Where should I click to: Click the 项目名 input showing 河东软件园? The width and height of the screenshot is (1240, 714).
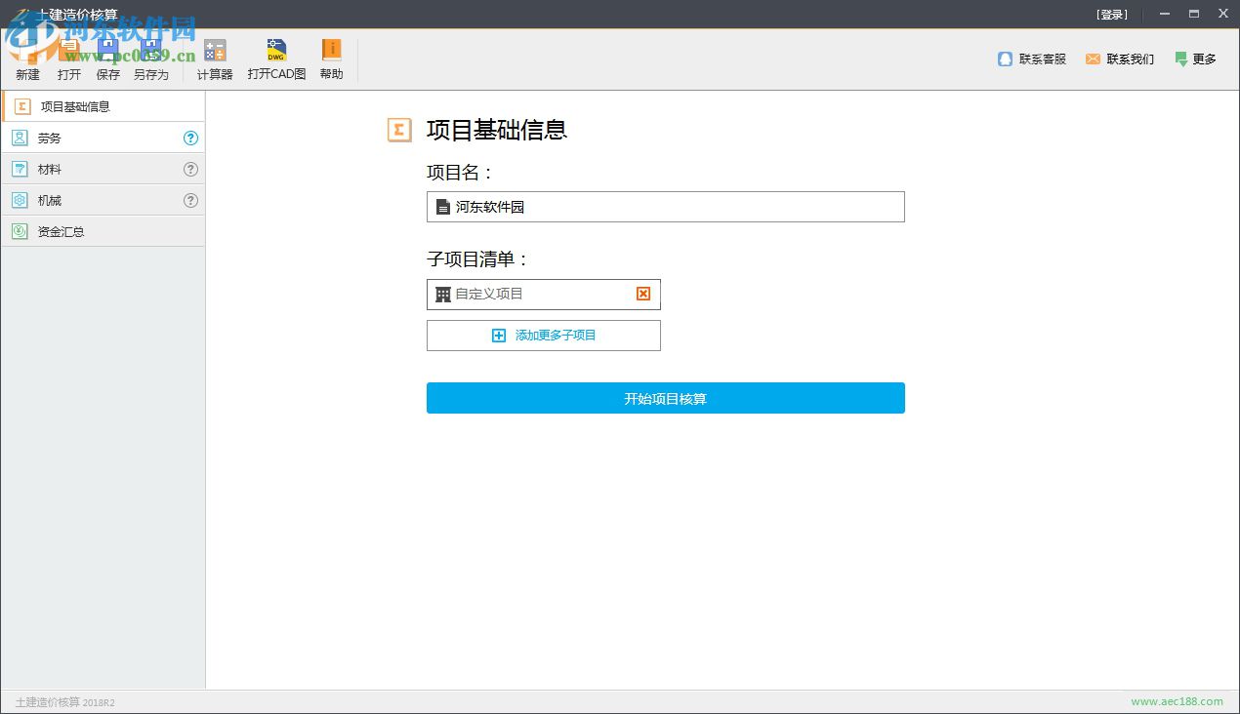tap(665, 207)
